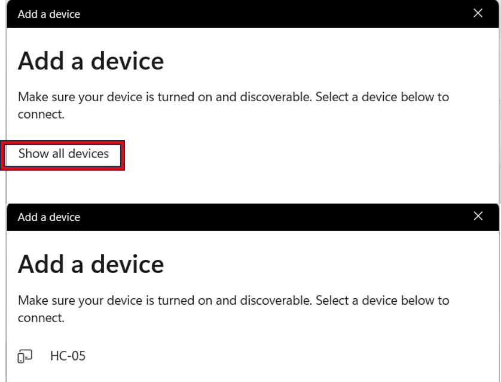Screen dimensions: 501x382
Task: Click the black title bar of the HC-05 dialog
Action: 269,217
